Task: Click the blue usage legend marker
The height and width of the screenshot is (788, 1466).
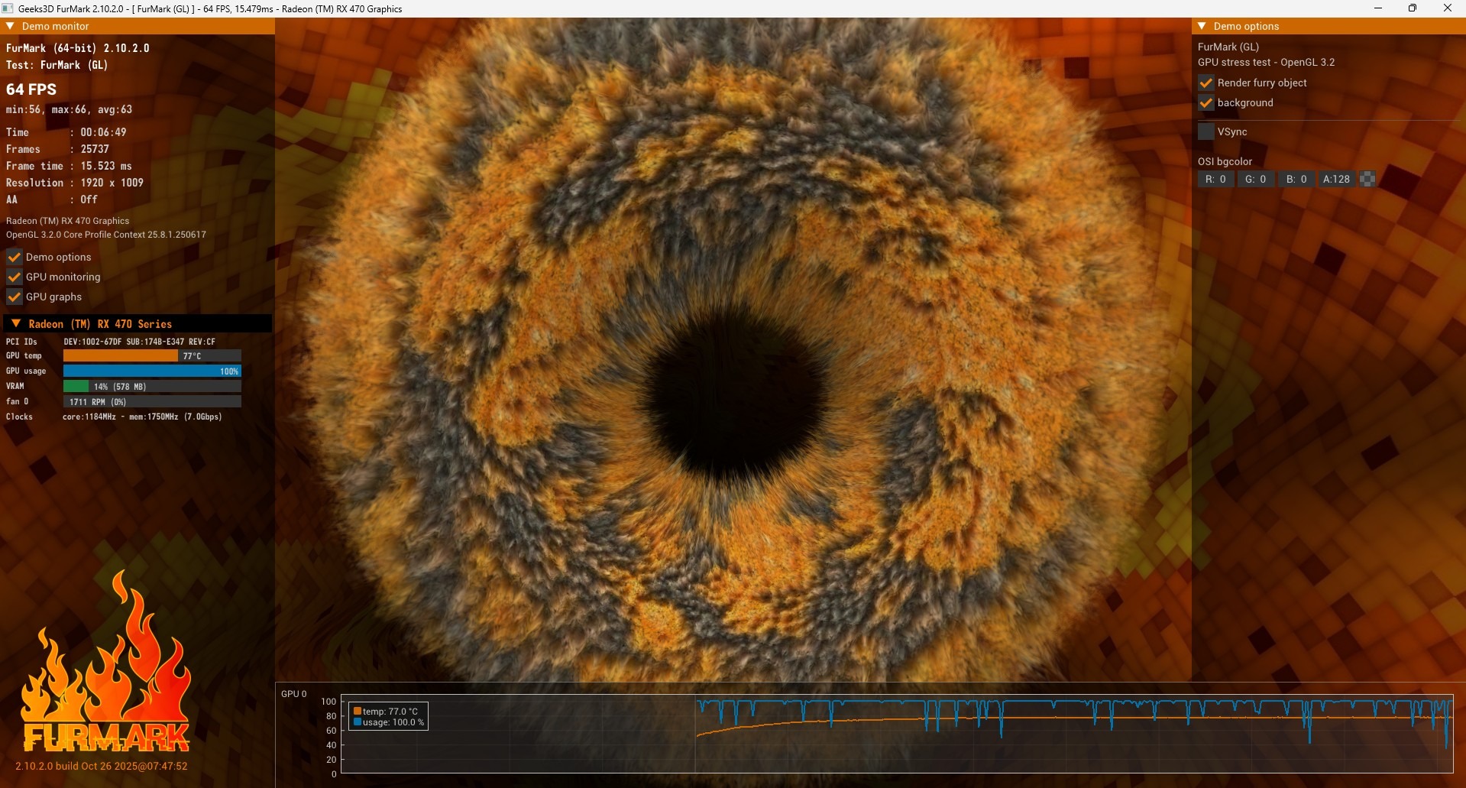Action: (358, 722)
